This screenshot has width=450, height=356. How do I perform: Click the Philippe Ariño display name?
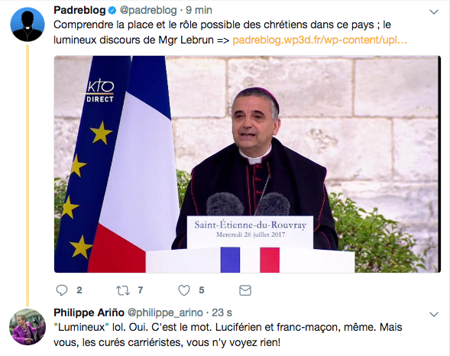click(x=89, y=312)
